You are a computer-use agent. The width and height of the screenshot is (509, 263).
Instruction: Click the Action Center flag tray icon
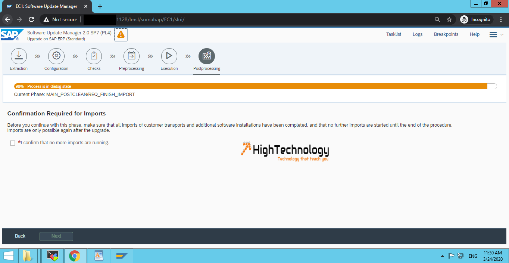(451, 256)
